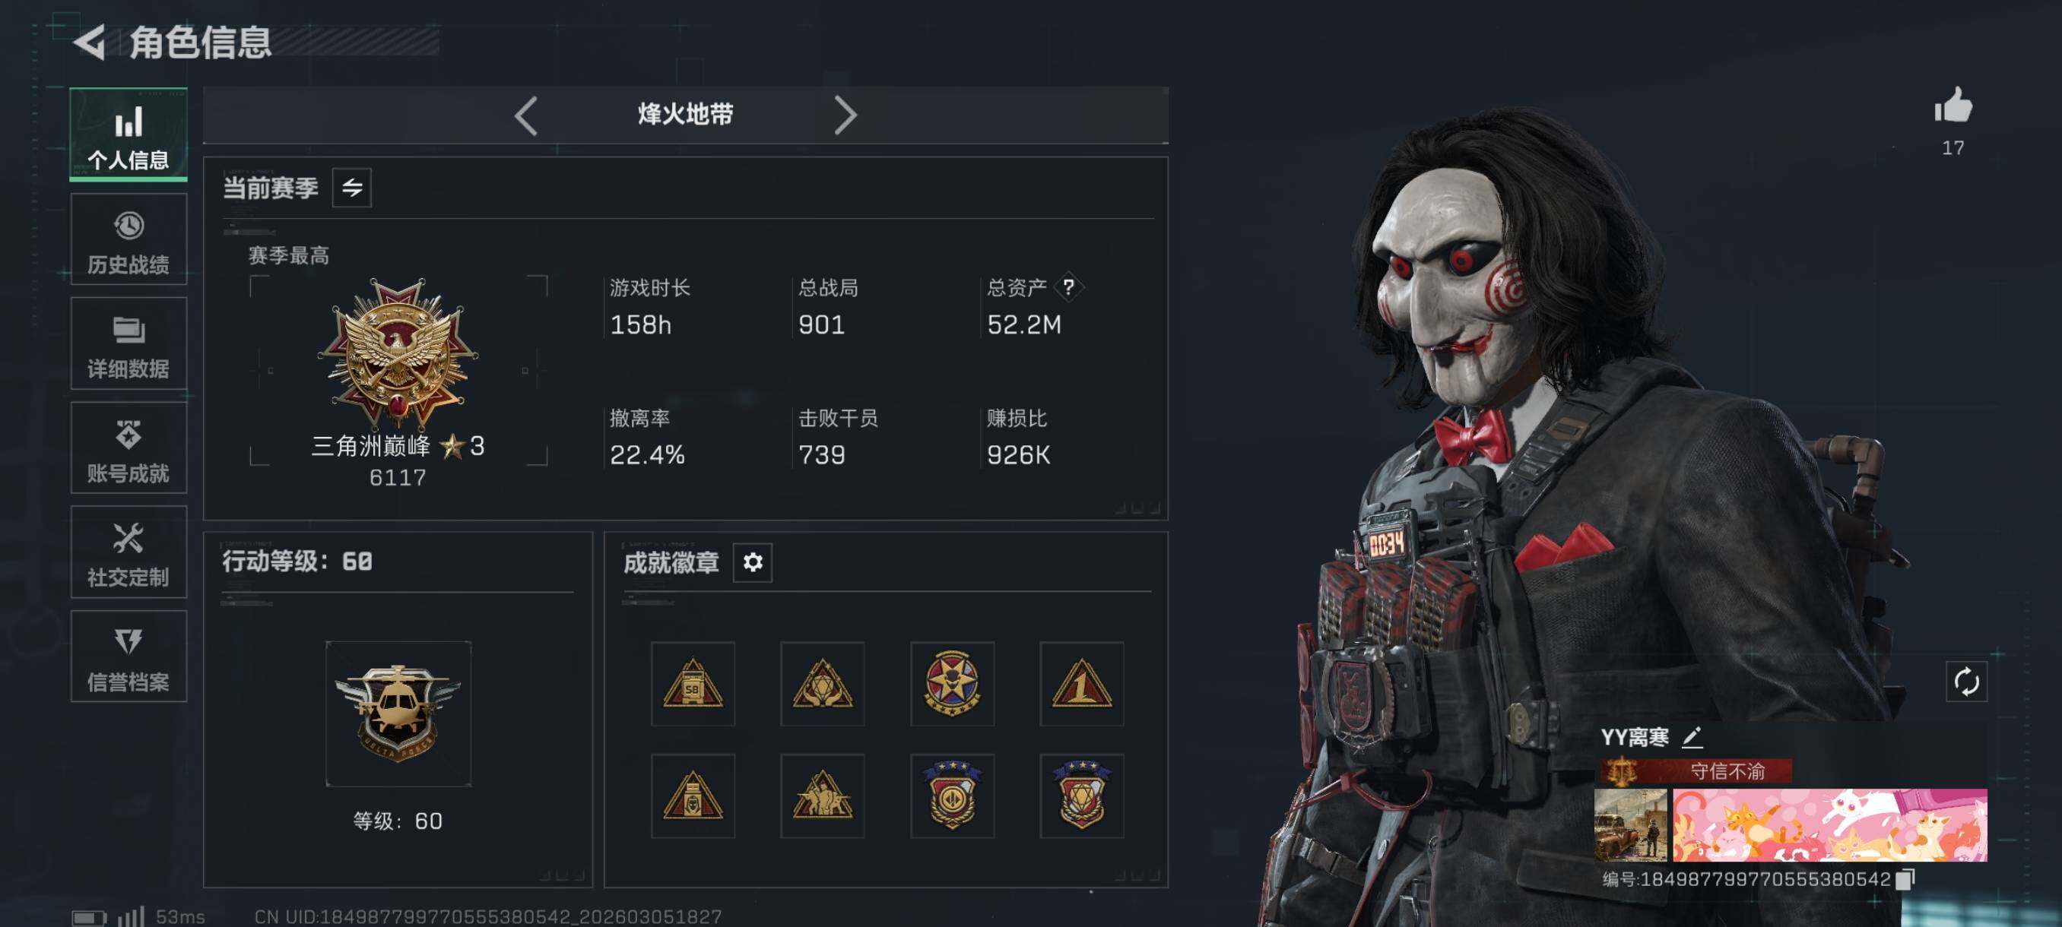The width and height of the screenshot is (2062, 927).
Task: Switch to the previous game mode arrow
Action: pos(526,115)
